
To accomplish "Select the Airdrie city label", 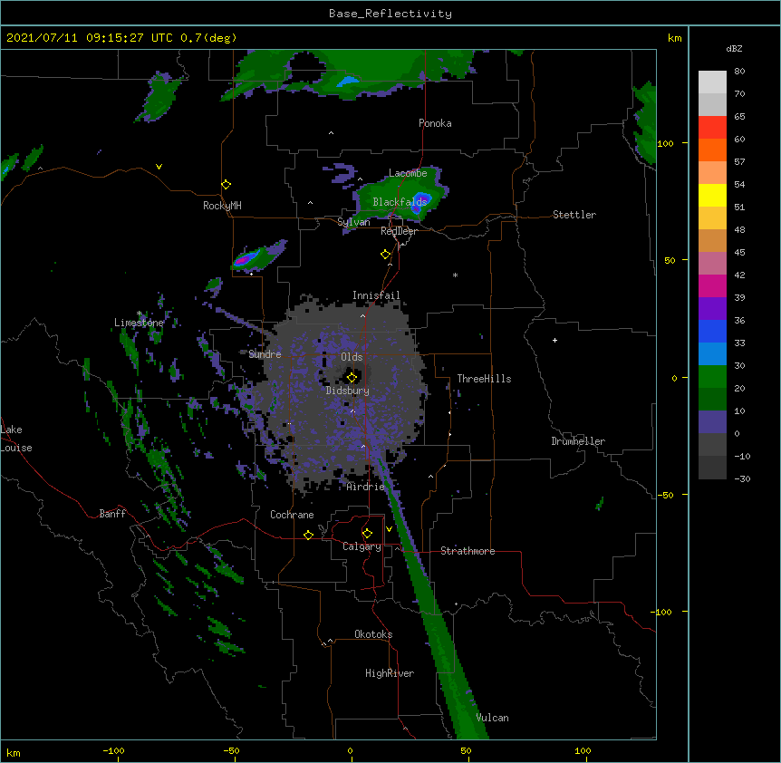I will (x=366, y=487).
